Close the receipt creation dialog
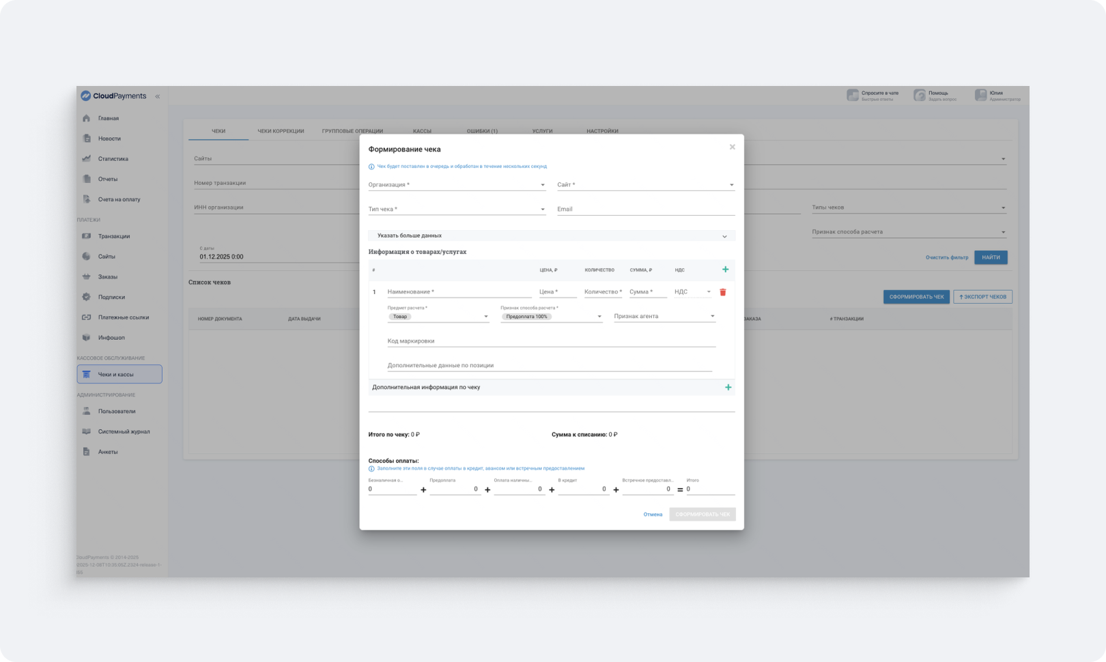Image resolution: width=1106 pixels, height=662 pixels. [x=732, y=147]
